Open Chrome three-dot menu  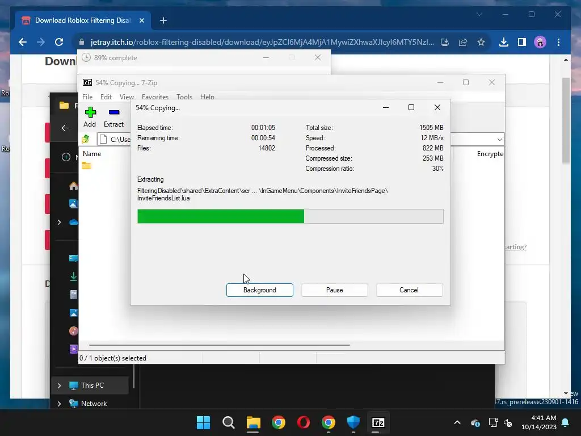[x=558, y=42]
